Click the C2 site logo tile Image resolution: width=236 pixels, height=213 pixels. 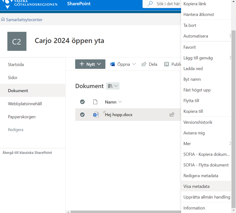[x=17, y=41]
